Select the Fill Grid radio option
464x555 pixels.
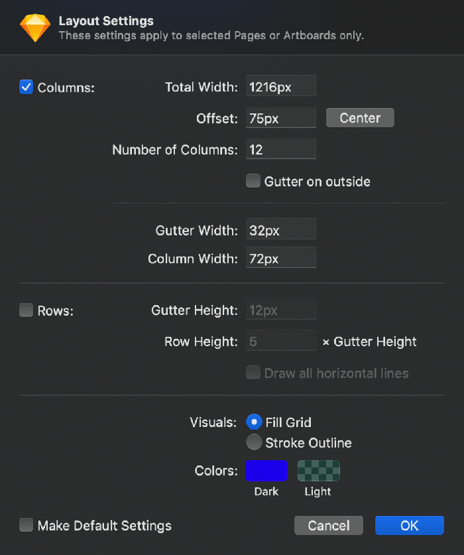click(x=253, y=422)
